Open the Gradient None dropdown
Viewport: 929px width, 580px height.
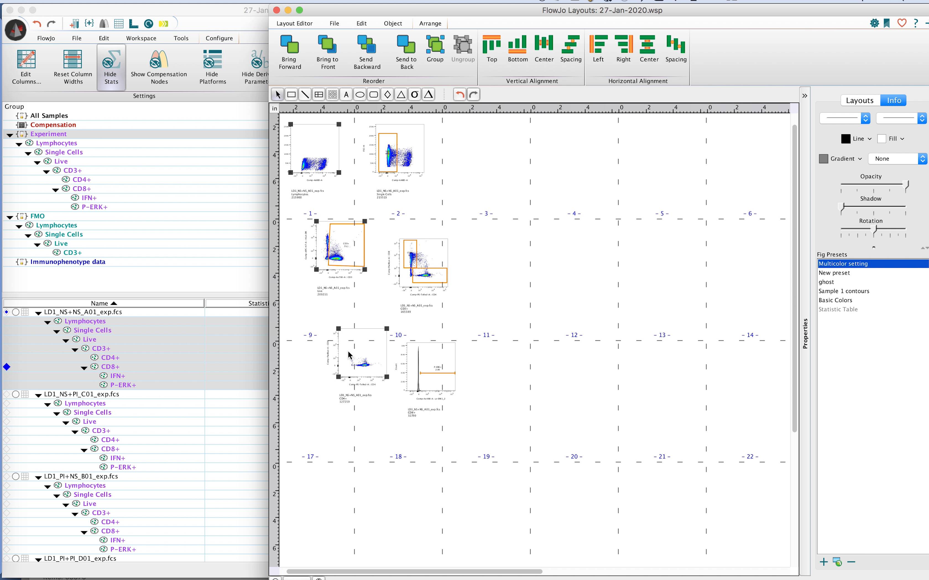point(897,159)
